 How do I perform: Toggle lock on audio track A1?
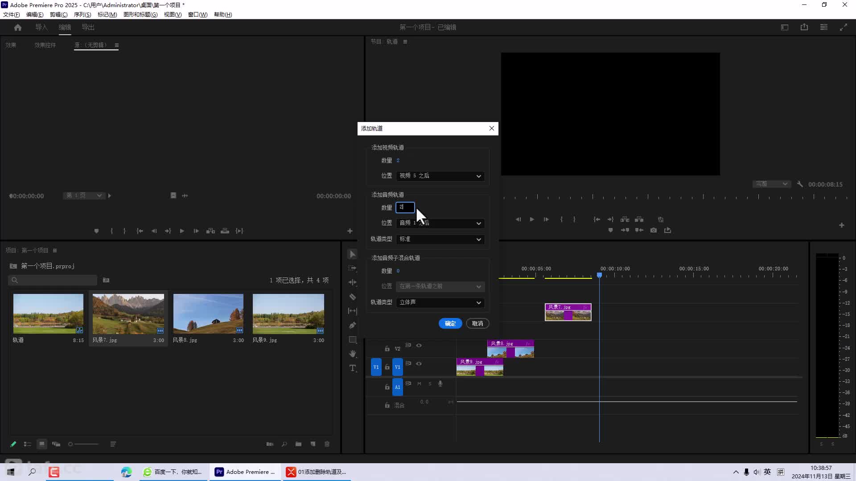click(x=387, y=387)
